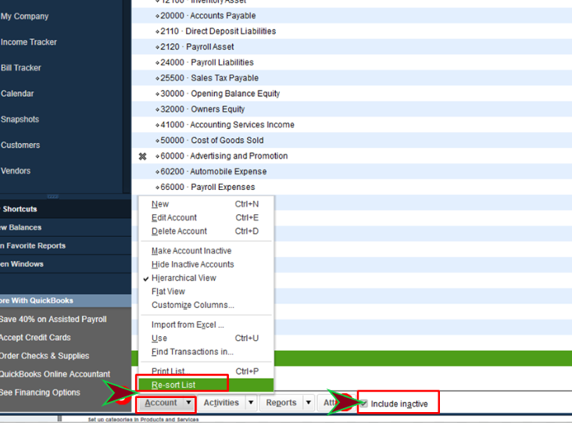Open Calendar in the sidebar
This screenshot has height=423, width=572.
(x=17, y=93)
